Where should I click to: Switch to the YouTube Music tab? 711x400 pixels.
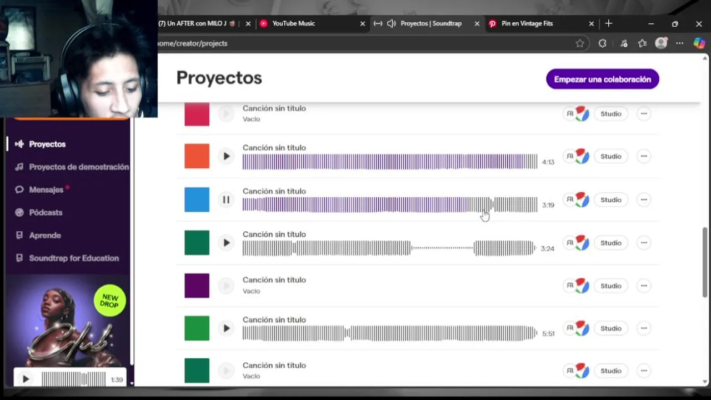tap(293, 23)
